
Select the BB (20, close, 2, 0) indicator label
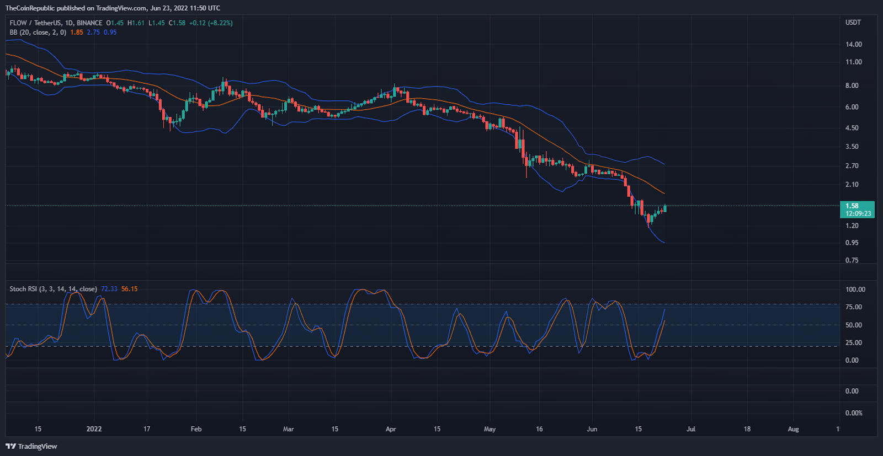point(38,33)
